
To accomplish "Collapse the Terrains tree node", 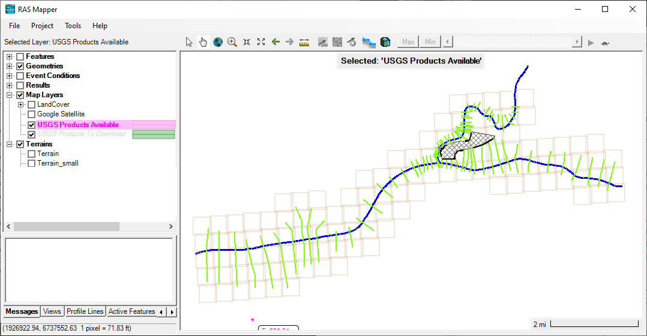I will tap(10, 144).
